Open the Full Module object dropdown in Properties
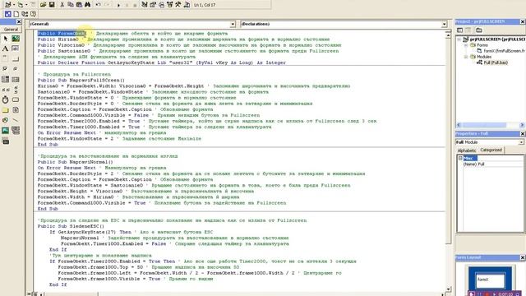Screen dimensions: 526x296 [521, 142]
